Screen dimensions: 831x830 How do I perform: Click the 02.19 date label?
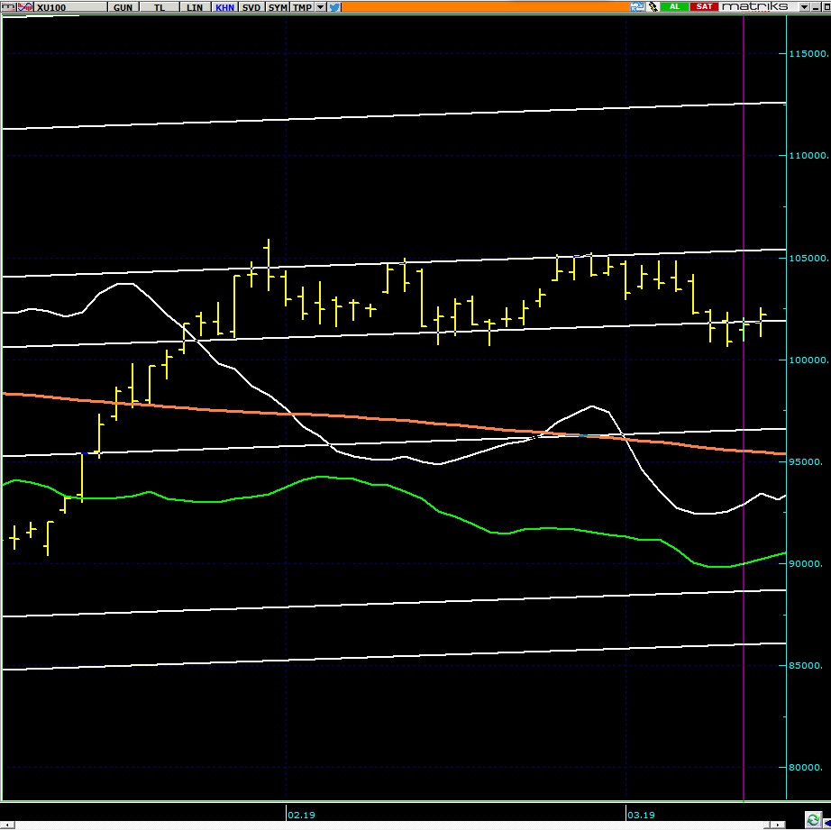[x=301, y=815]
